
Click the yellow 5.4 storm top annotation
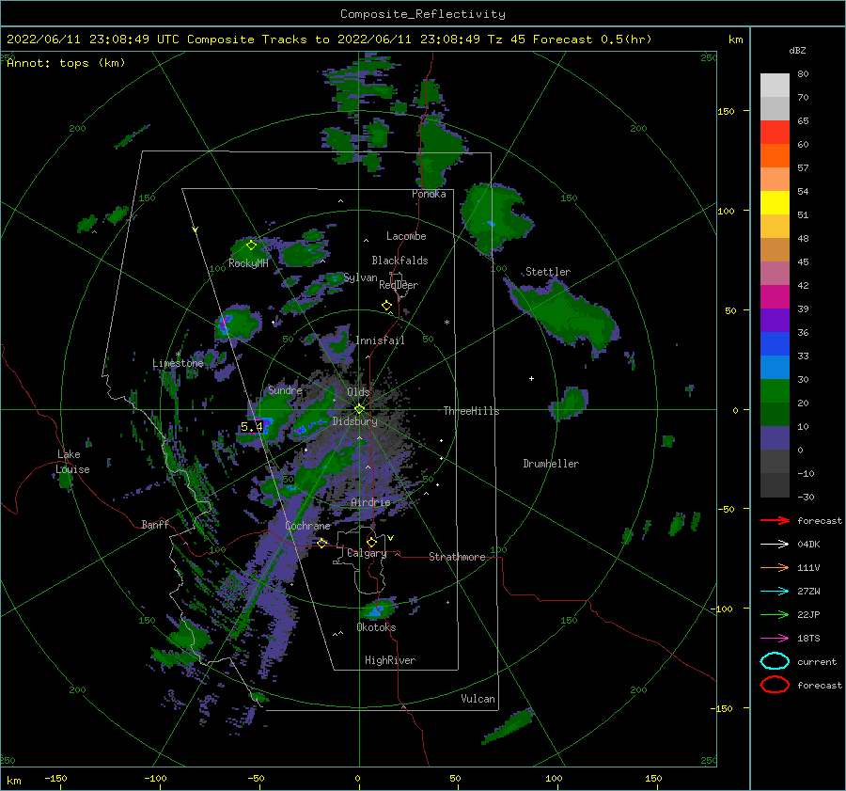click(251, 427)
